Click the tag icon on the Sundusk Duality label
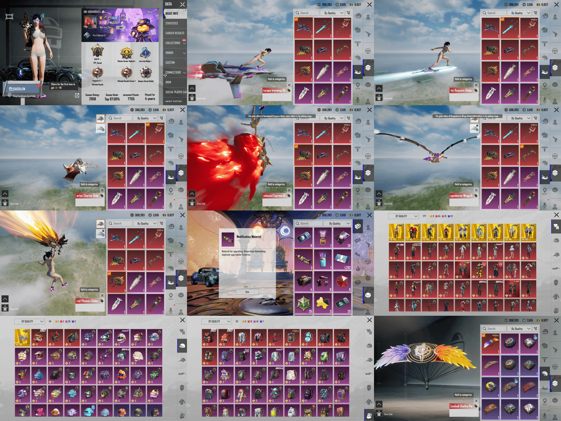Screen dimensions: 561x421 point(476,406)
